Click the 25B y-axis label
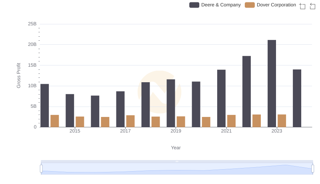This screenshot has height=184, width=320. [x=32, y=24]
